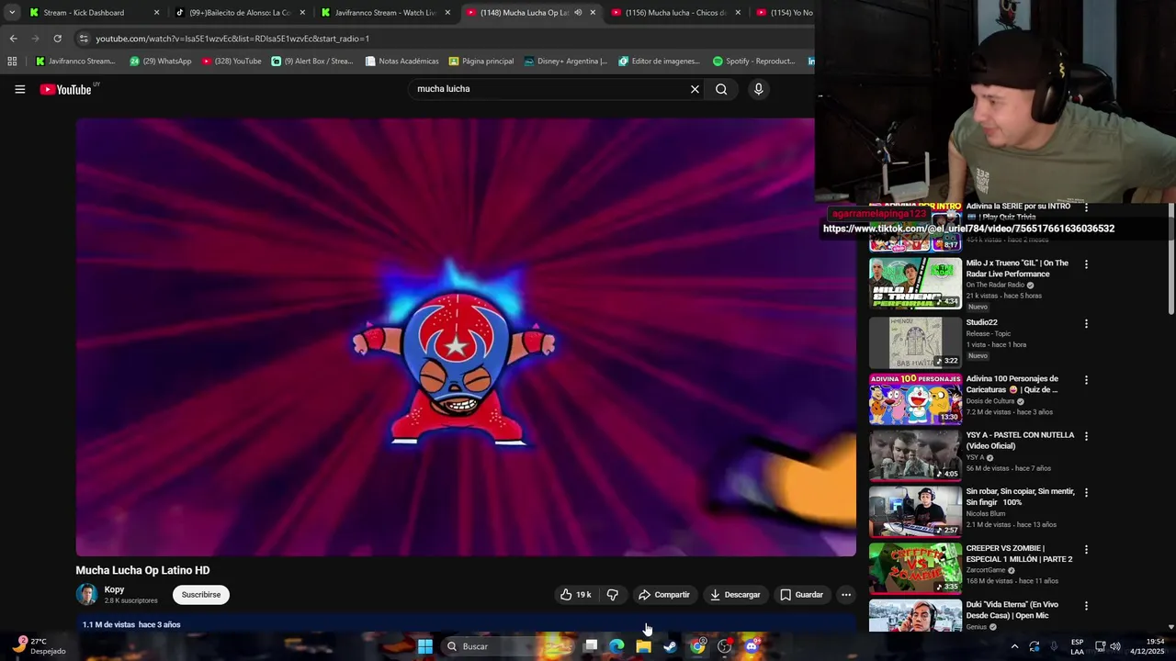Open the browser tab search dropdown
Image resolution: width=1176 pixels, height=661 pixels.
(x=12, y=13)
